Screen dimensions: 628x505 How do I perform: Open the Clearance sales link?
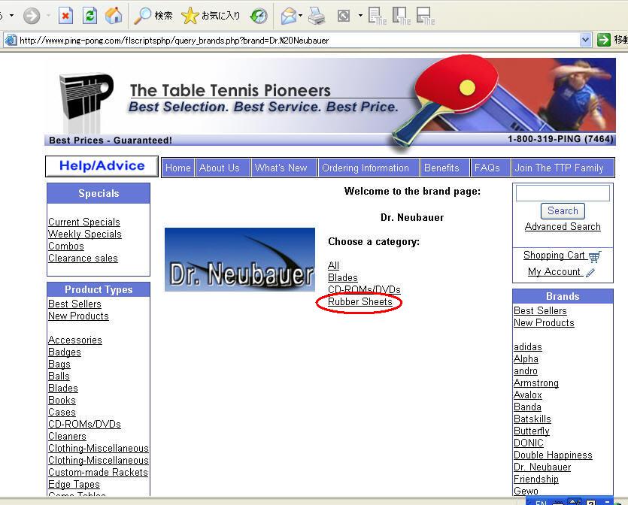pos(83,258)
